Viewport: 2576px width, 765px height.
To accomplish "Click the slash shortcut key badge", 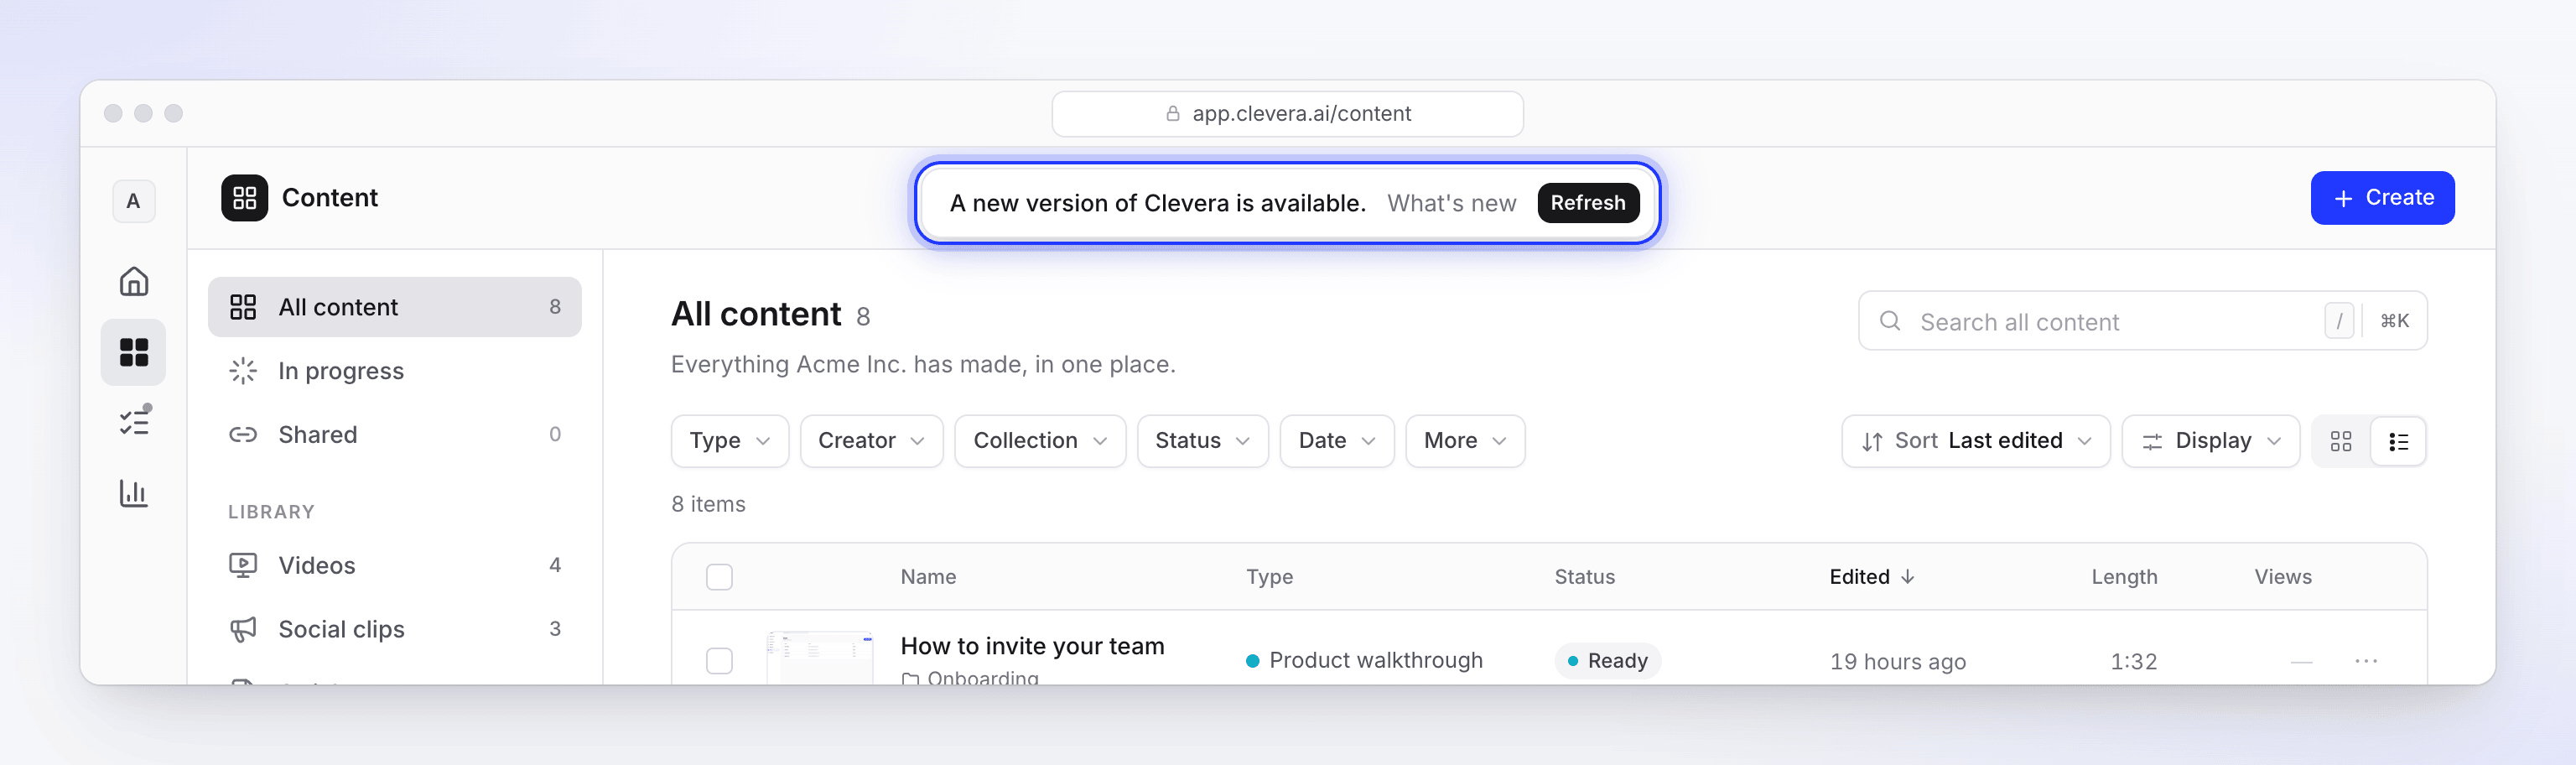I will pyautogui.click(x=2339, y=321).
